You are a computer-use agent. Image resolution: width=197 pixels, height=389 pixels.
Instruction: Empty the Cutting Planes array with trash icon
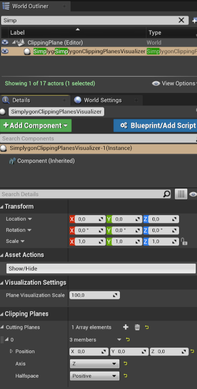137,327
